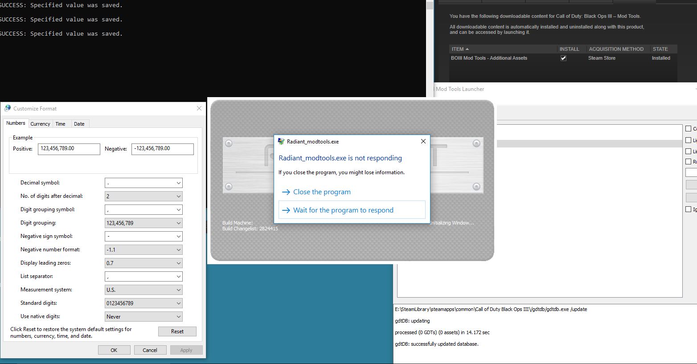Toggle the bottom checkbox in Mod Tools Launcher
This screenshot has width=697, height=364.
coord(688,209)
